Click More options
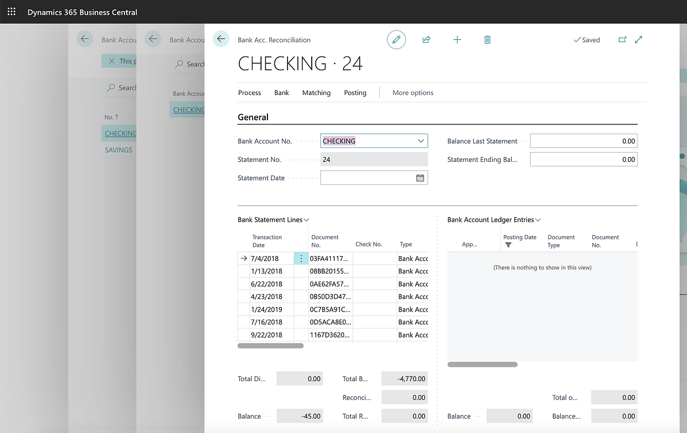Image resolution: width=687 pixels, height=433 pixels. point(413,93)
